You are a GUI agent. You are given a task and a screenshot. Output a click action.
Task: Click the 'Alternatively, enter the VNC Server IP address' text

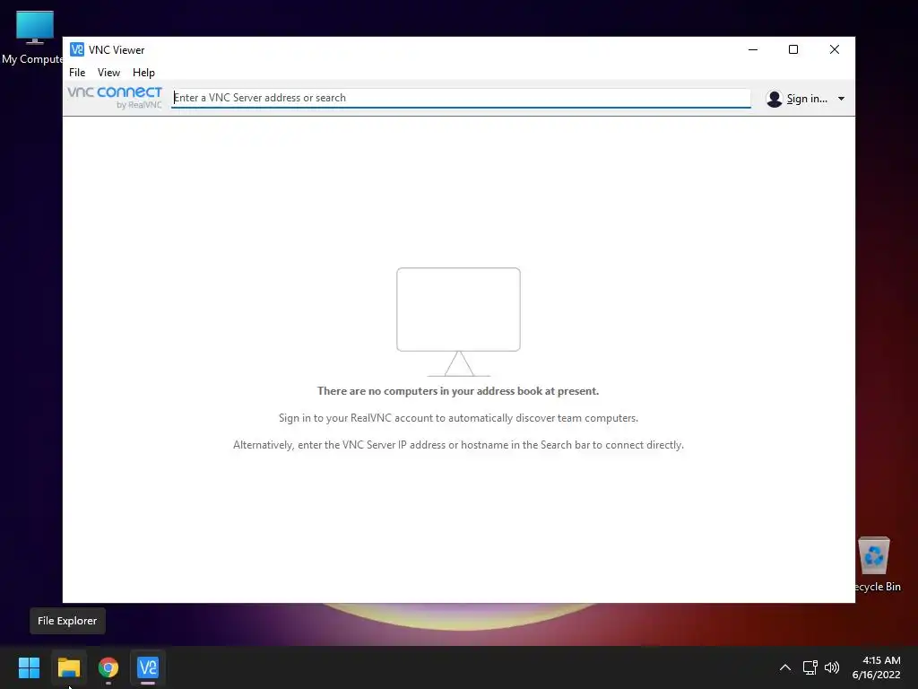(x=458, y=445)
